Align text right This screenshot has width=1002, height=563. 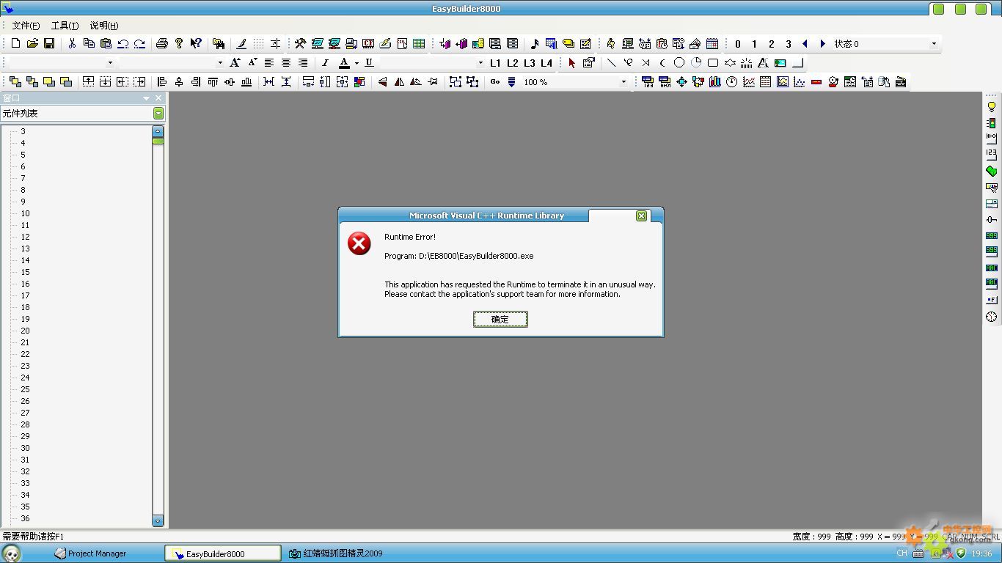pos(303,63)
